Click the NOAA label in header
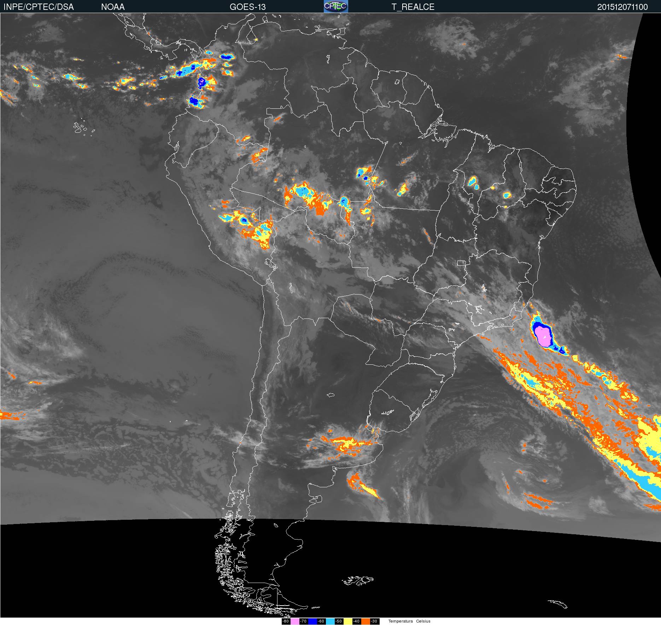 click(x=113, y=7)
